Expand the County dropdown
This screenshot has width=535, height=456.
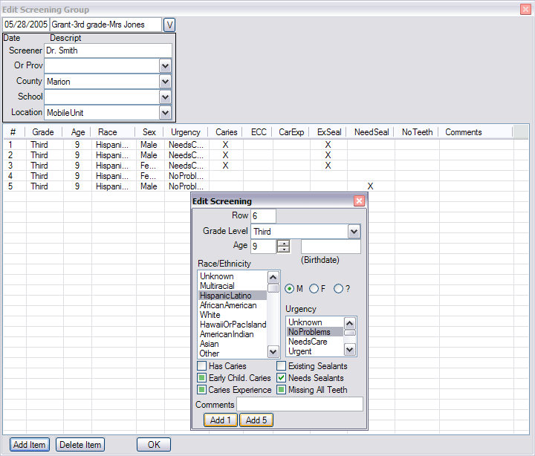(165, 81)
